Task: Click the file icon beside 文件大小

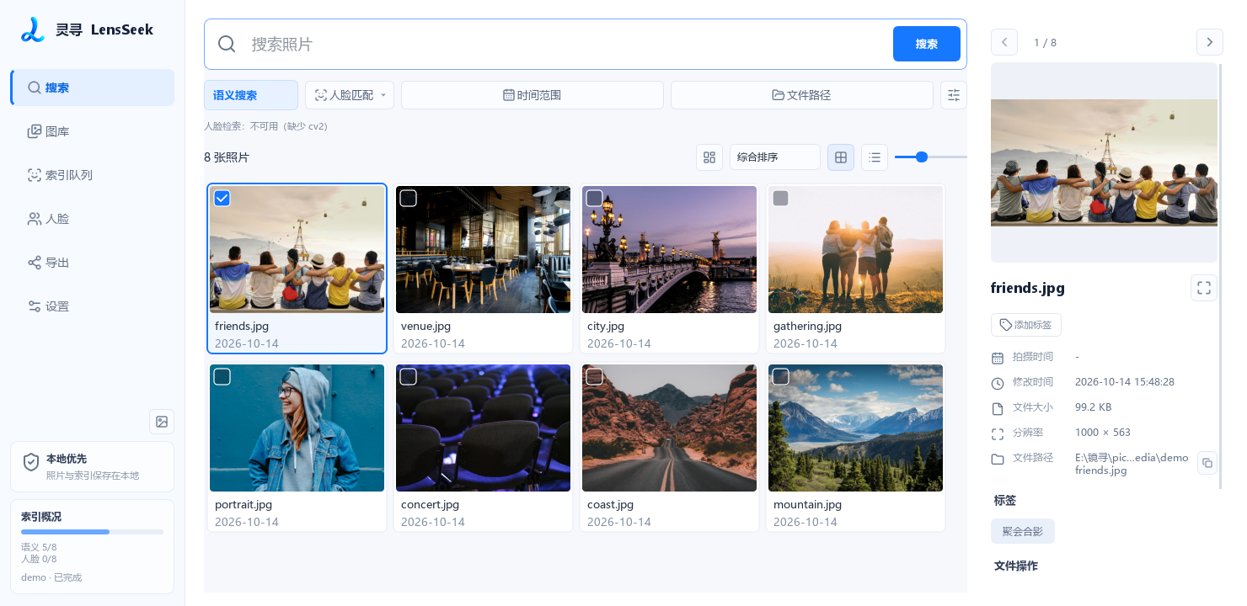Action: (x=998, y=408)
